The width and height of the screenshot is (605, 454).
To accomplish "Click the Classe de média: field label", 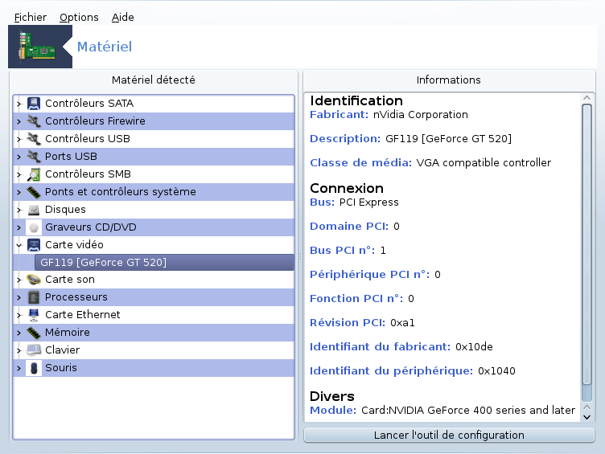I will click(x=361, y=163).
